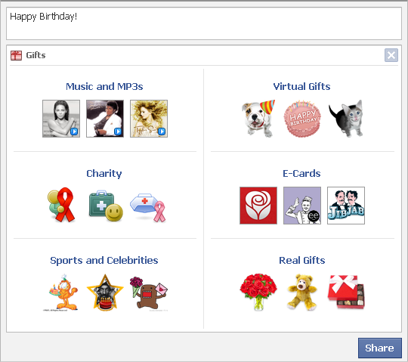Pick the teddy bear real gift
408x362 pixels.
301,292
